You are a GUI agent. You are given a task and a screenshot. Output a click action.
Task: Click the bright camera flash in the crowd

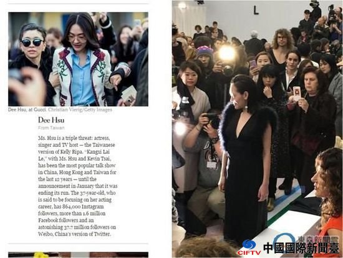[x=227, y=54]
